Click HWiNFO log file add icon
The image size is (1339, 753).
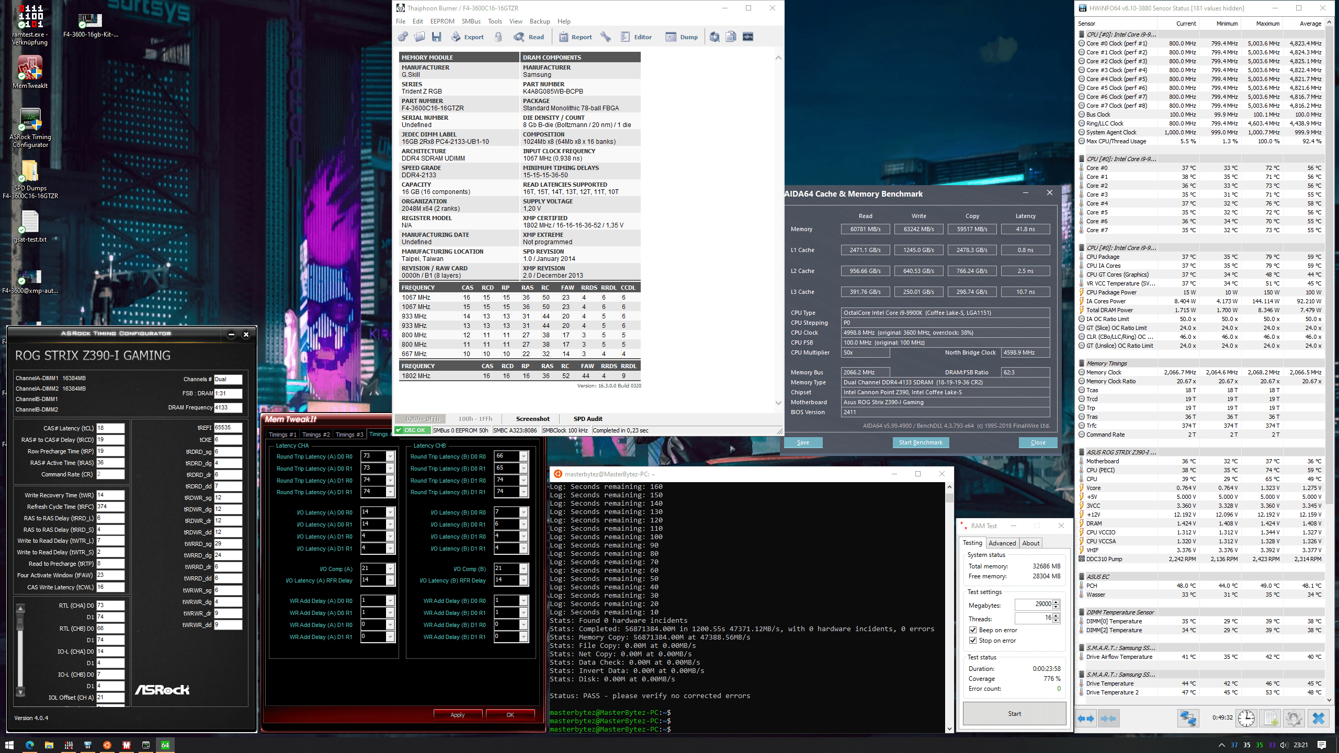point(1271,718)
